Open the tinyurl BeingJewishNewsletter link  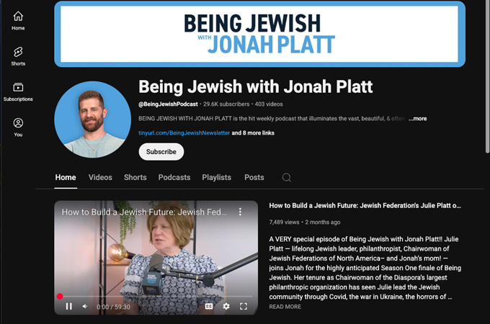click(184, 133)
